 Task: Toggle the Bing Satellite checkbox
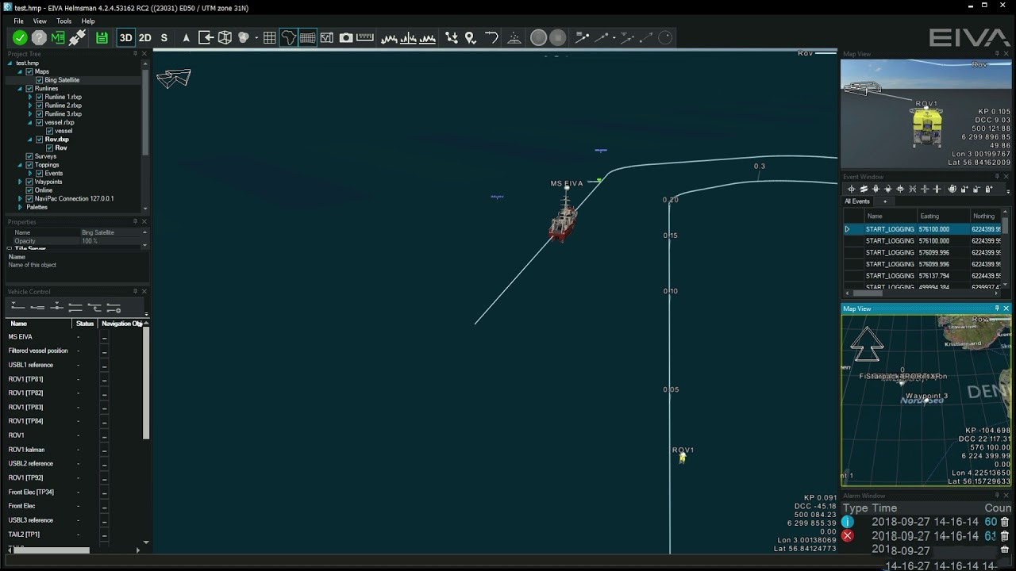coord(40,80)
